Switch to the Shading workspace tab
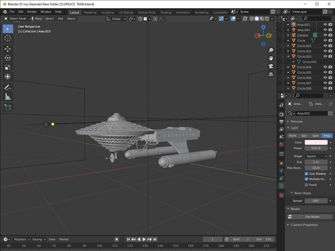 (x=166, y=12)
